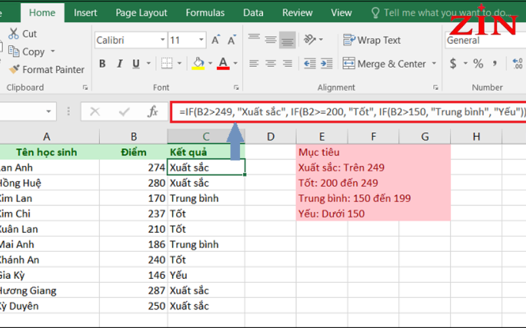Click Merge & Center button
526x328 pixels.
click(x=385, y=63)
